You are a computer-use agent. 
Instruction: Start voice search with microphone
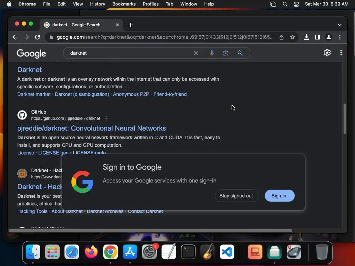(x=212, y=53)
